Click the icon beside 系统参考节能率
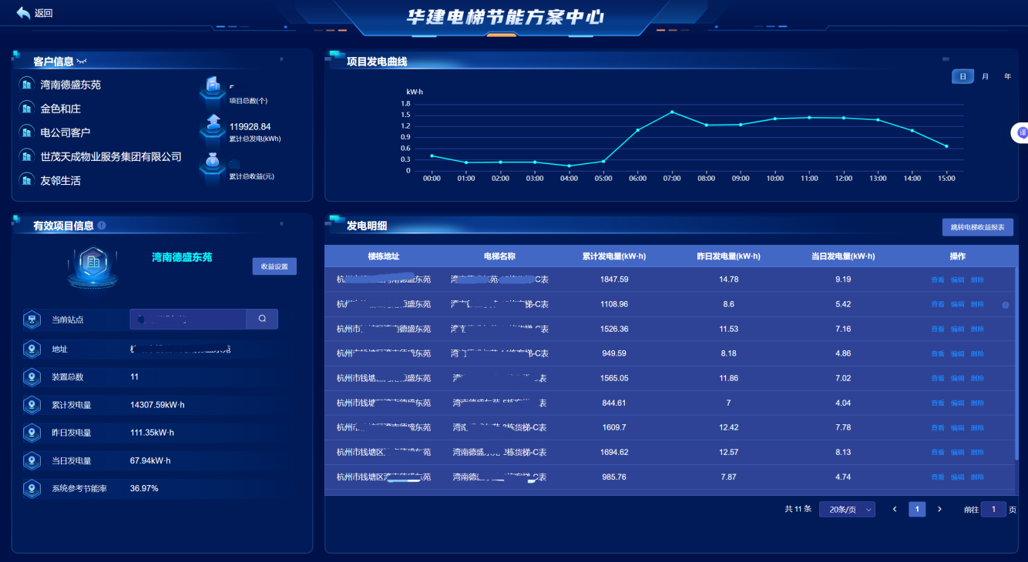The image size is (1028, 562). 32,488
